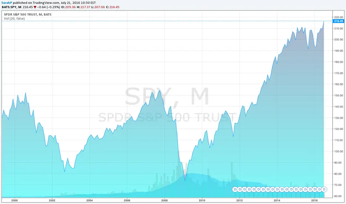Click the 2004 year label on time axis
Image resolution: width=346 pixels, height=204 pixels.
(x=89, y=200)
